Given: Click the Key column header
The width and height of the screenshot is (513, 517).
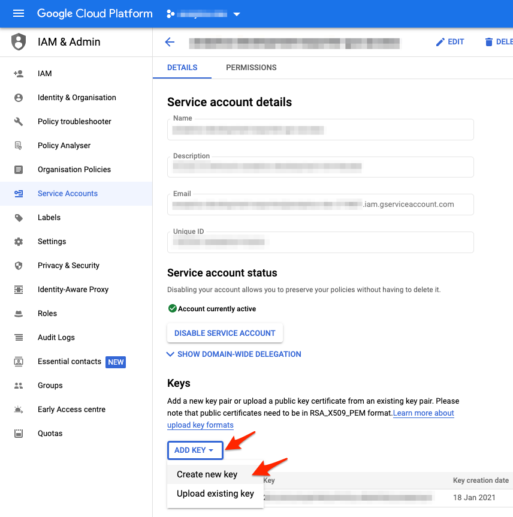Looking at the screenshot, I should click(269, 480).
